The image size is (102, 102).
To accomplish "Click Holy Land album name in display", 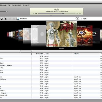I will 65,11.
